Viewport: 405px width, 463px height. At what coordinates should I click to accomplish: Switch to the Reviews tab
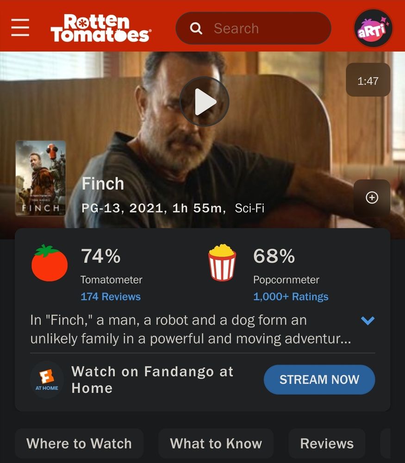(x=327, y=444)
